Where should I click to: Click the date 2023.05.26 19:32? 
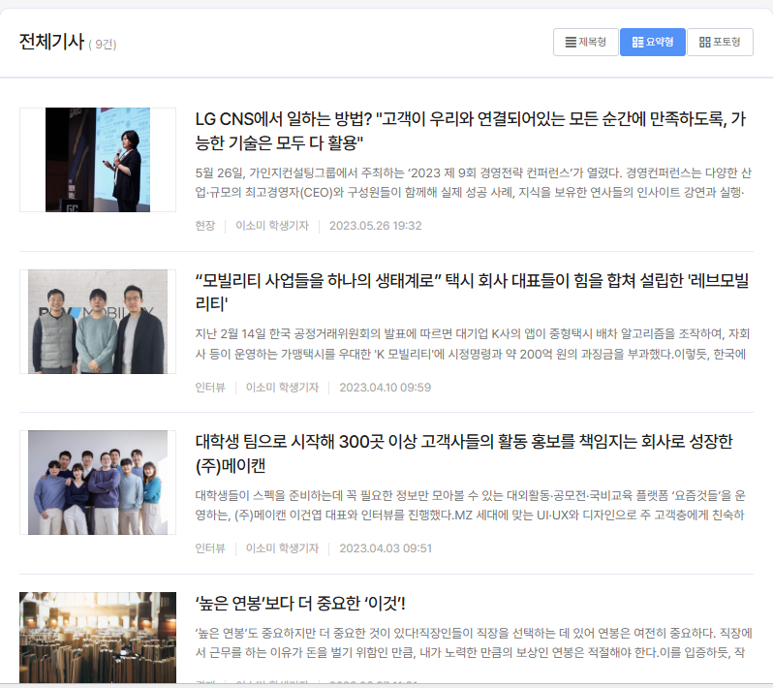[376, 226]
